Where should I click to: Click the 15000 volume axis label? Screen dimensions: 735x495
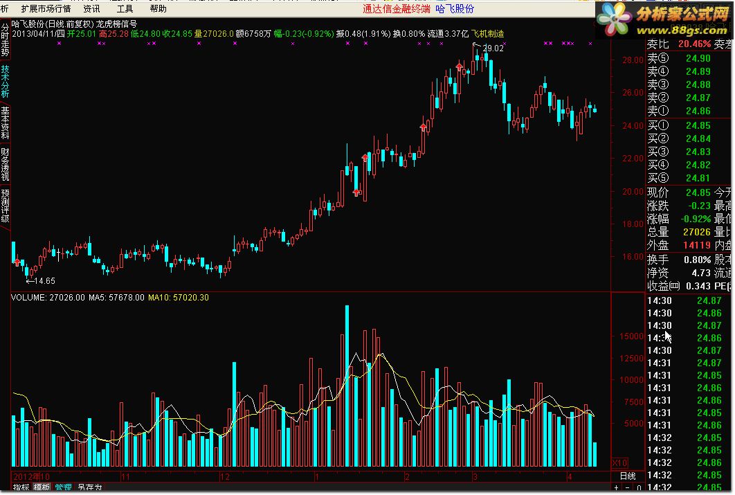click(x=631, y=336)
